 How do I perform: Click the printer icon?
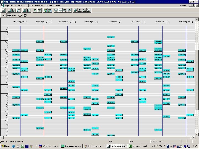[20, 15]
